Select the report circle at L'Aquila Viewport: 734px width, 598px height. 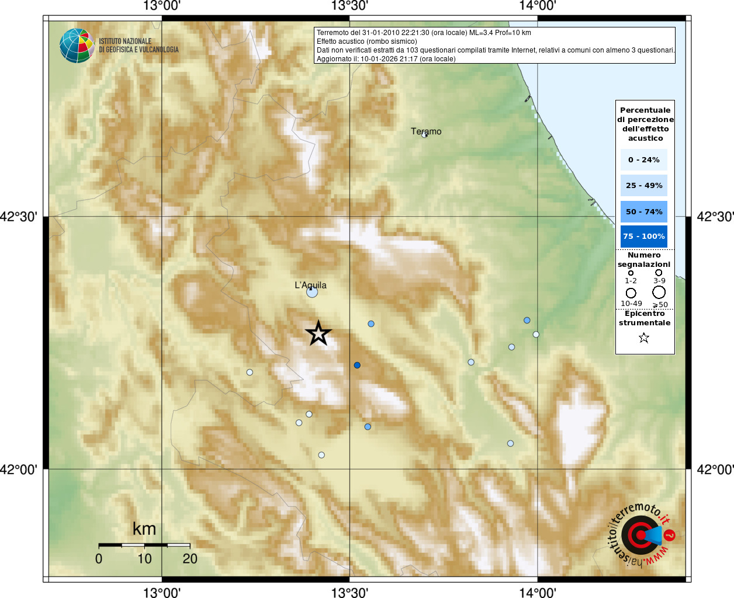(x=312, y=291)
